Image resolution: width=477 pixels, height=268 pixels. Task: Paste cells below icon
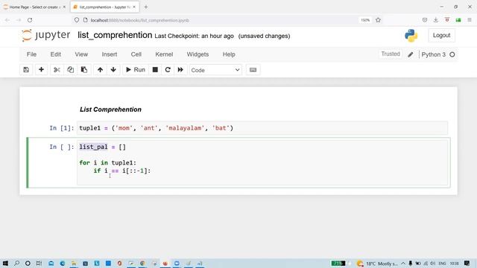tap(84, 70)
